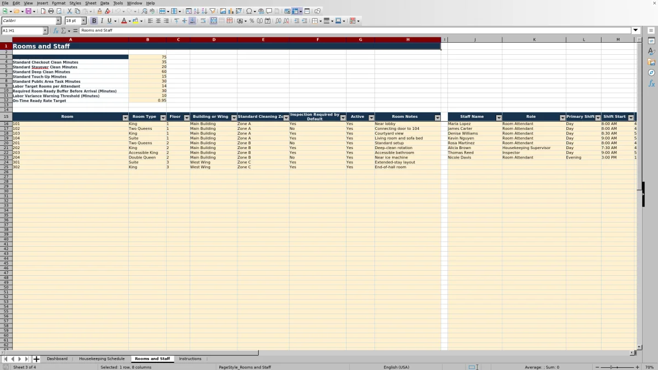Image resolution: width=658 pixels, height=370 pixels.
Task: Toggle Underline formatting
Action: click(110, 21)
